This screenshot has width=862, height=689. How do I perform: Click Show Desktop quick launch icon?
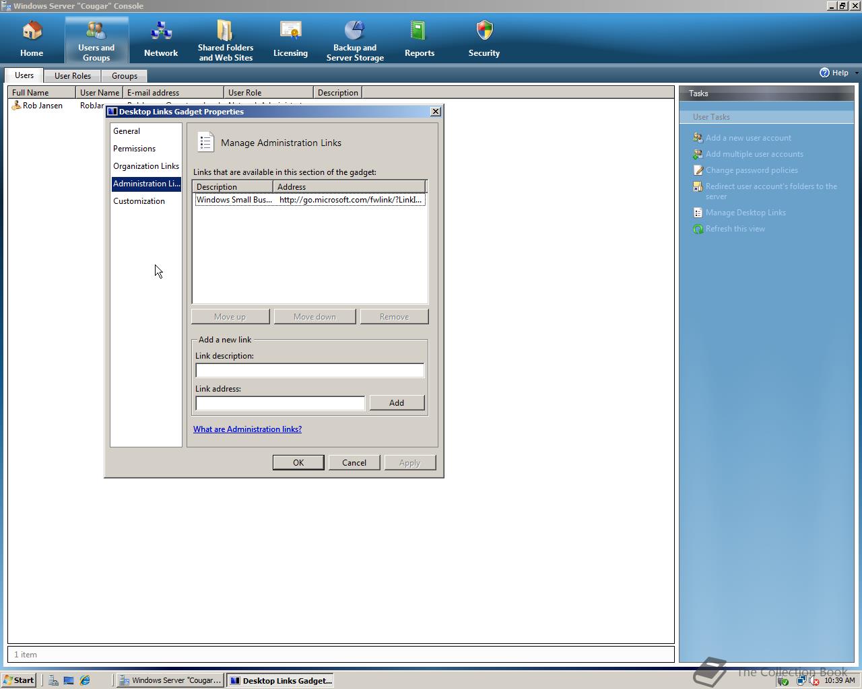coord(69,680)
